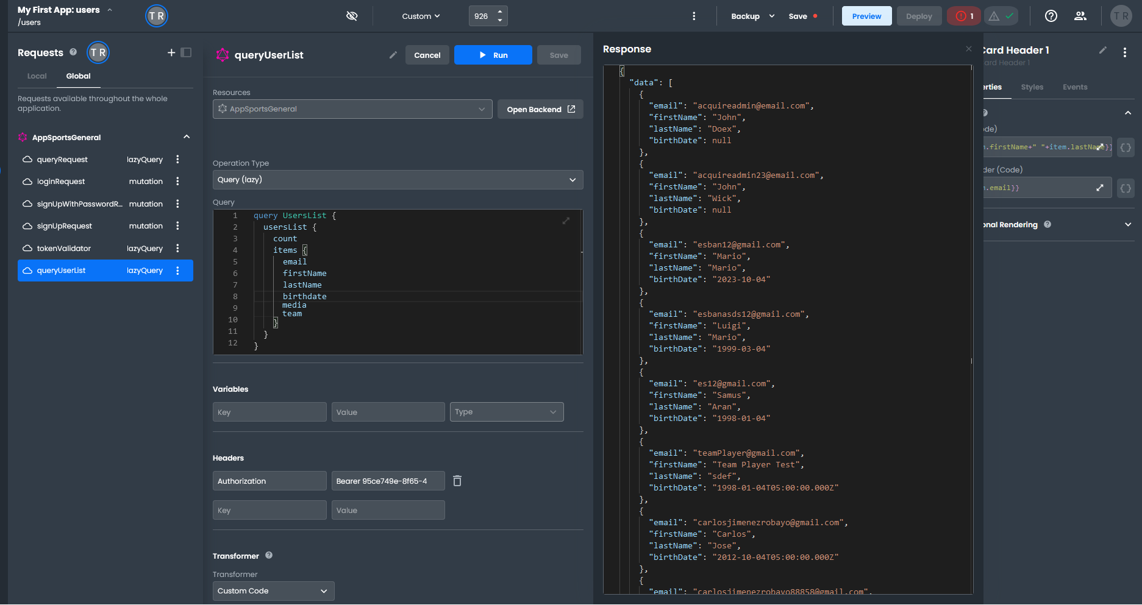Open the Operation Type dropdown
This screenshot has height=605, width=1142.
tap(398, 180)
